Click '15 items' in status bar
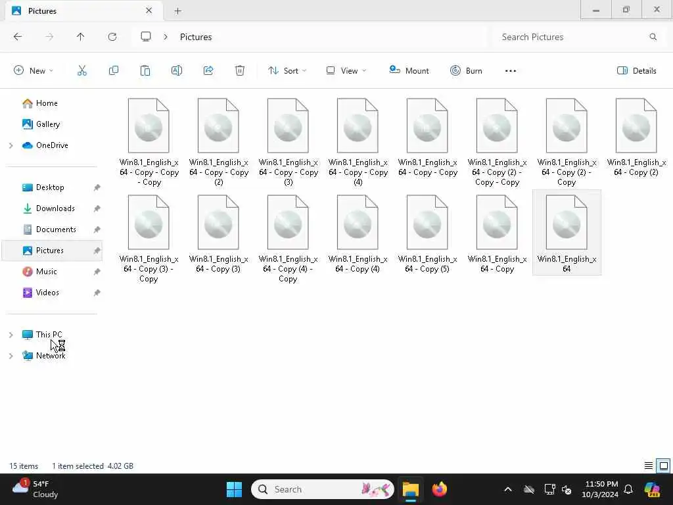Image resolution: width=673 pixels, height=505 pixels. pyautogui.click(x=24, y=466)
